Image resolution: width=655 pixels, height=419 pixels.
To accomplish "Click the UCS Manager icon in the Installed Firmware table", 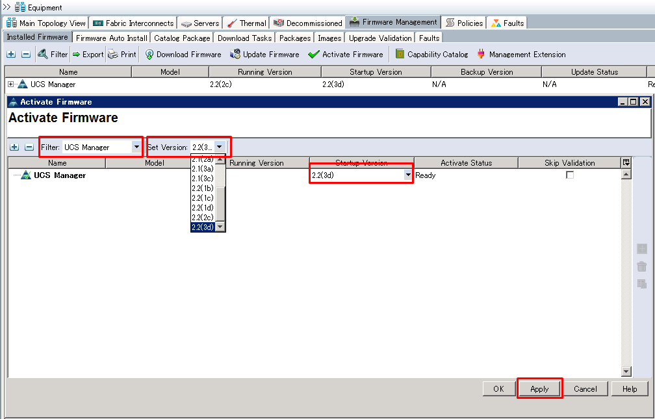I will [23, 84].
